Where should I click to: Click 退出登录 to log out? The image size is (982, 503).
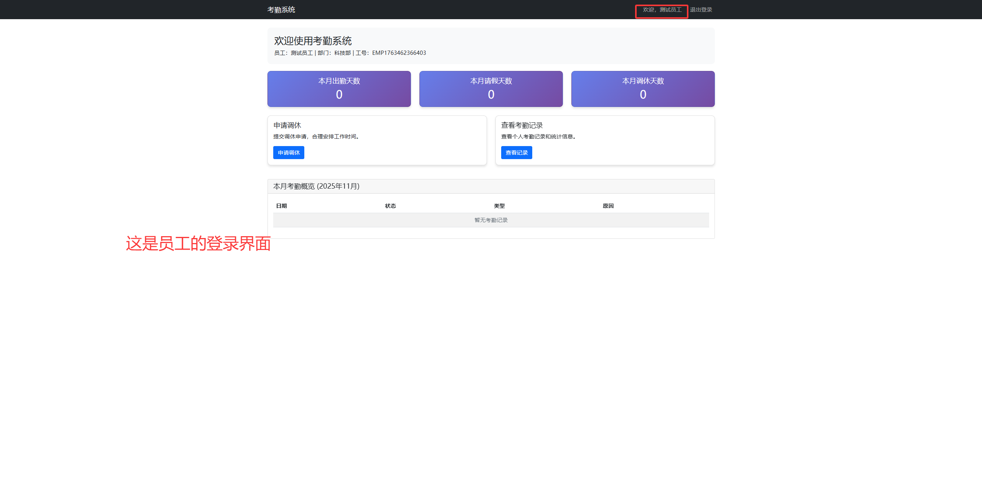(701, 10)
